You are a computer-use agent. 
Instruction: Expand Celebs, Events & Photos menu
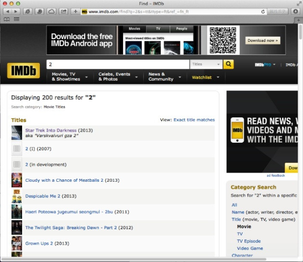[x=118, y=77]
